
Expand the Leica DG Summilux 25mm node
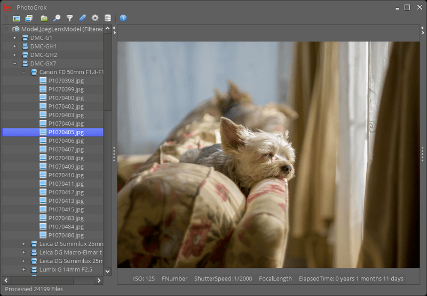click(x=23, y=261)
